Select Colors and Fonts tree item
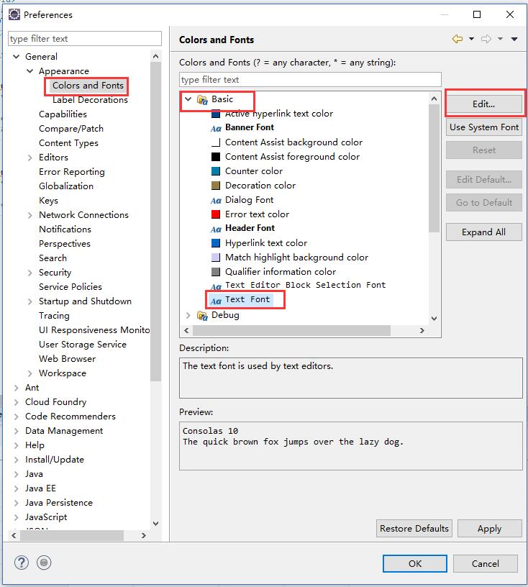This screenshot has width=528, height=587. [88, 86]
